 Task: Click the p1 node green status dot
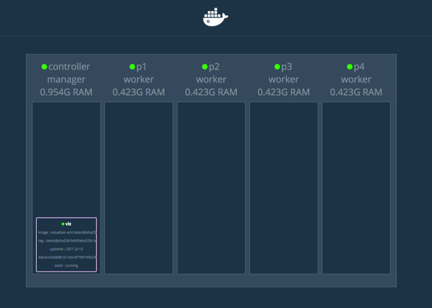[132, 67]
